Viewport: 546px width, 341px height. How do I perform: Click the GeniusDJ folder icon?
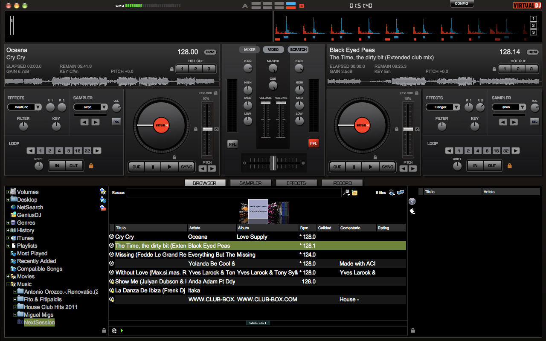14,215
